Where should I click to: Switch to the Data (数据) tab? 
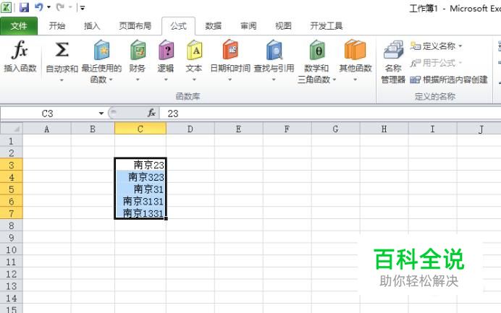tap(213, 26)
